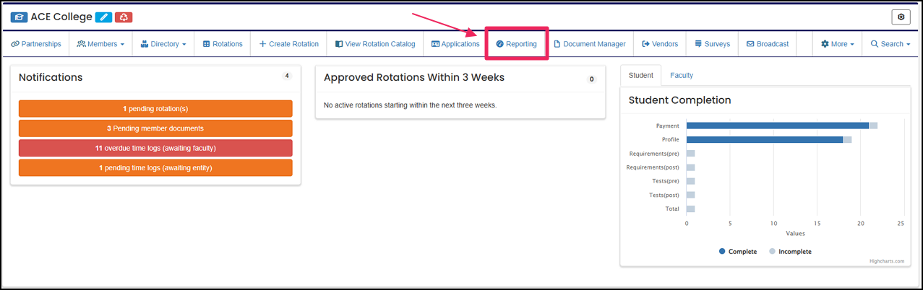Click the Values axis title
The height and width of the screenshot is (290, 923).
click(795, 233)
